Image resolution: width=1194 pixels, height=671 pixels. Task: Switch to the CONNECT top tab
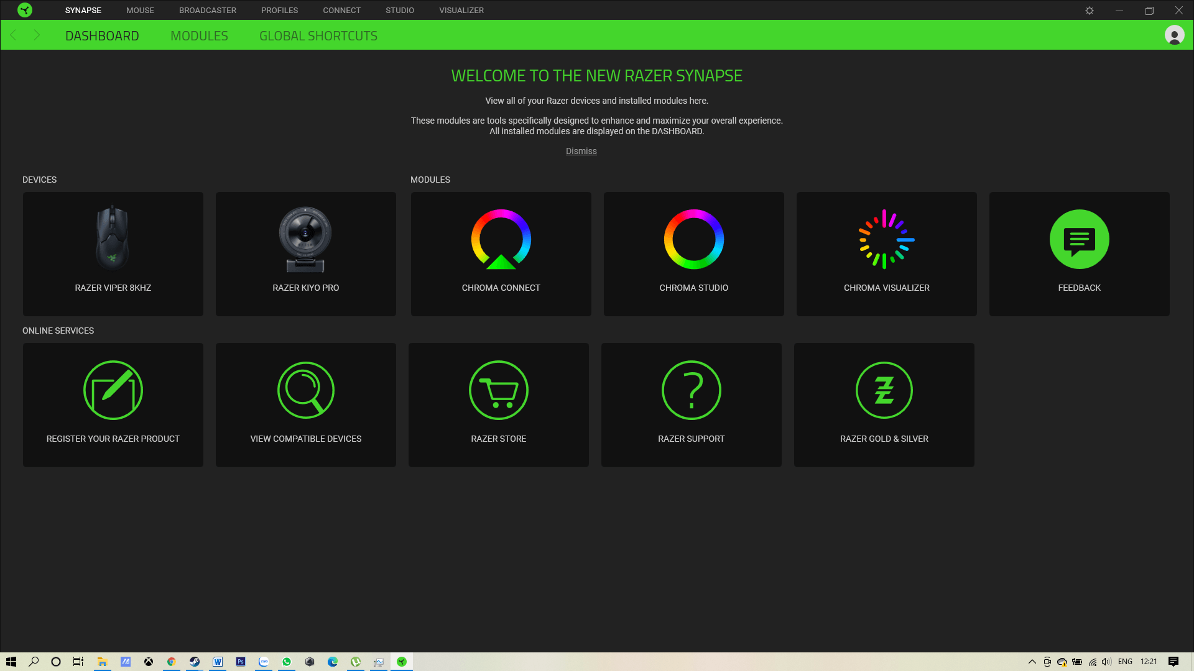pos(342,11)
